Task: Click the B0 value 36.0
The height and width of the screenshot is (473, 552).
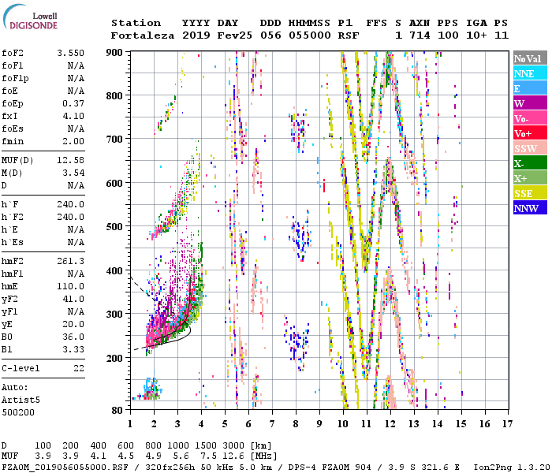Action: pos(73,337)
